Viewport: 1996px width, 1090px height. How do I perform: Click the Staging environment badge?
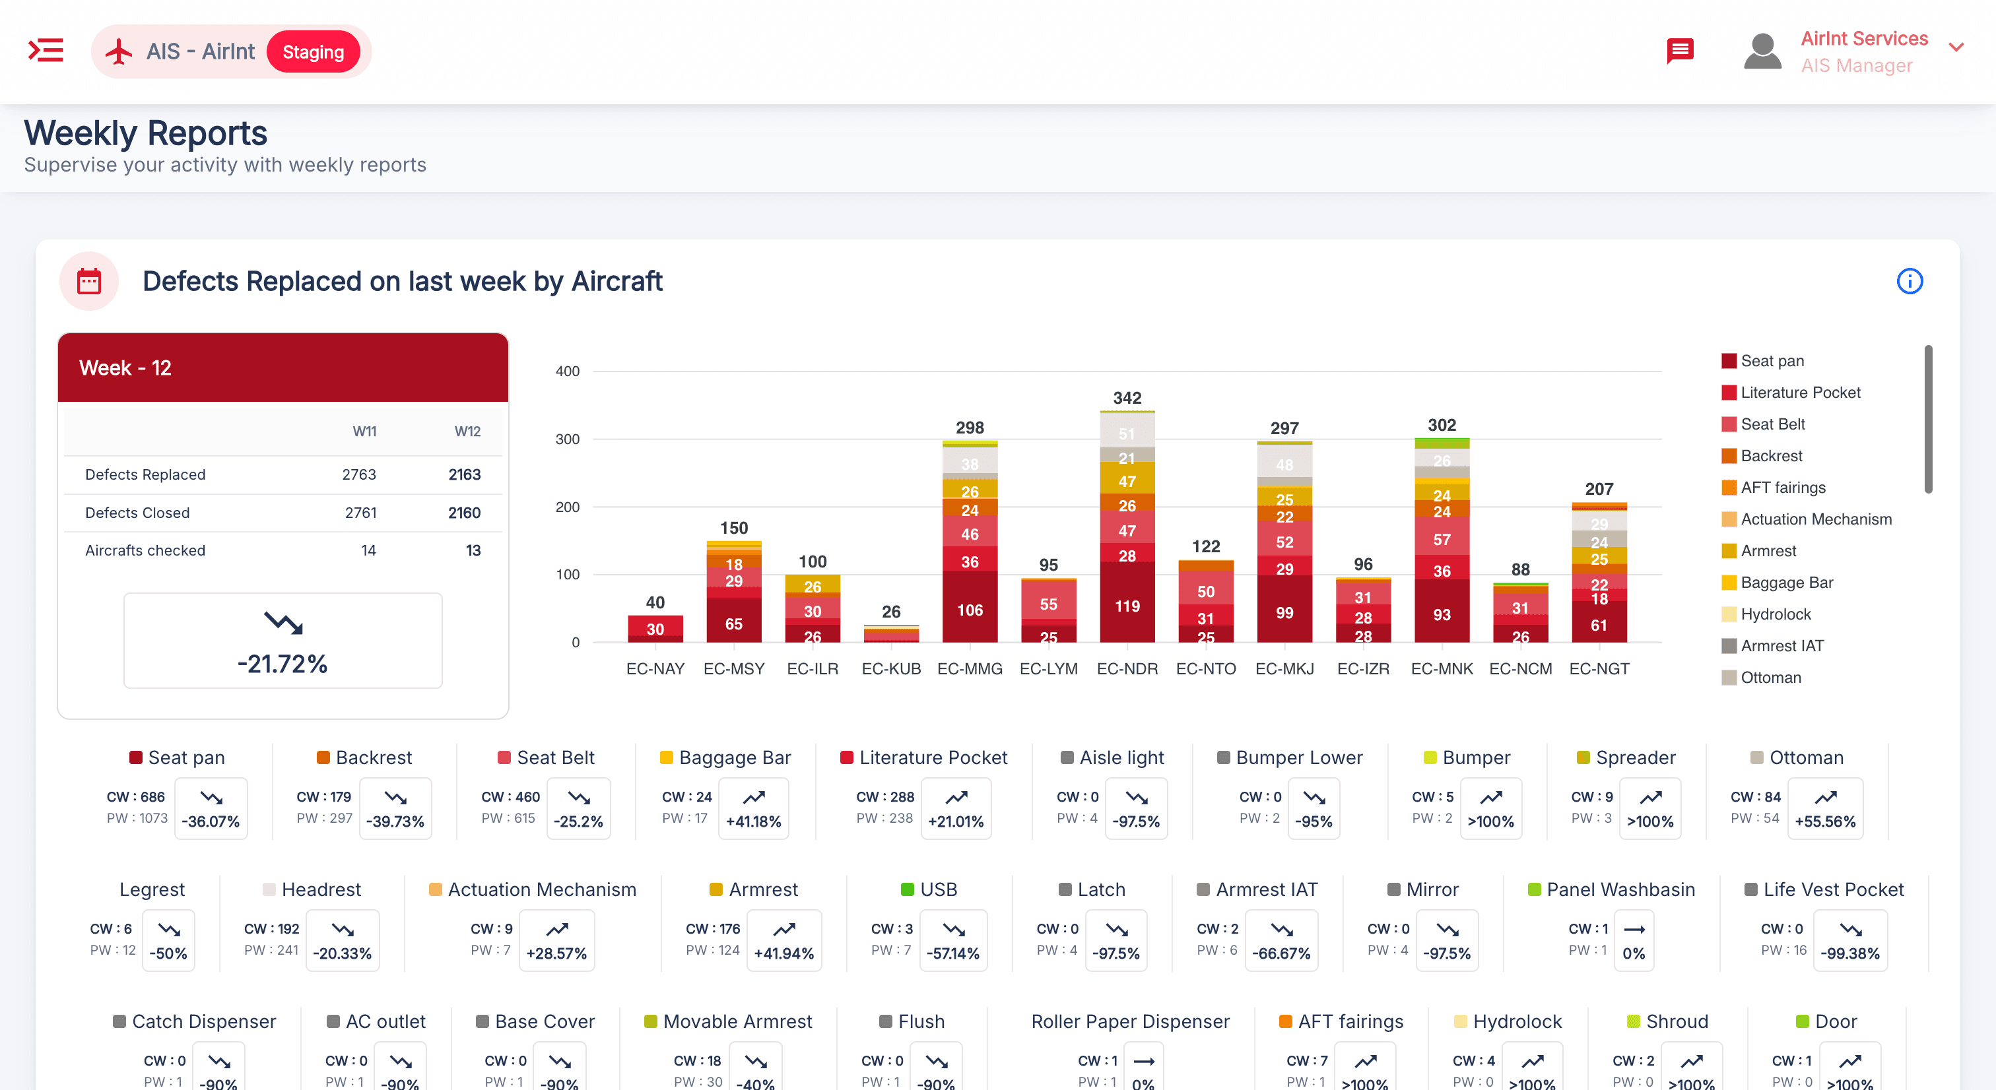pos(313,52)
